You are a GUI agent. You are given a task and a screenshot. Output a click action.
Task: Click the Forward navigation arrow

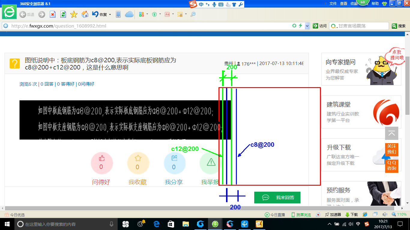42,14
